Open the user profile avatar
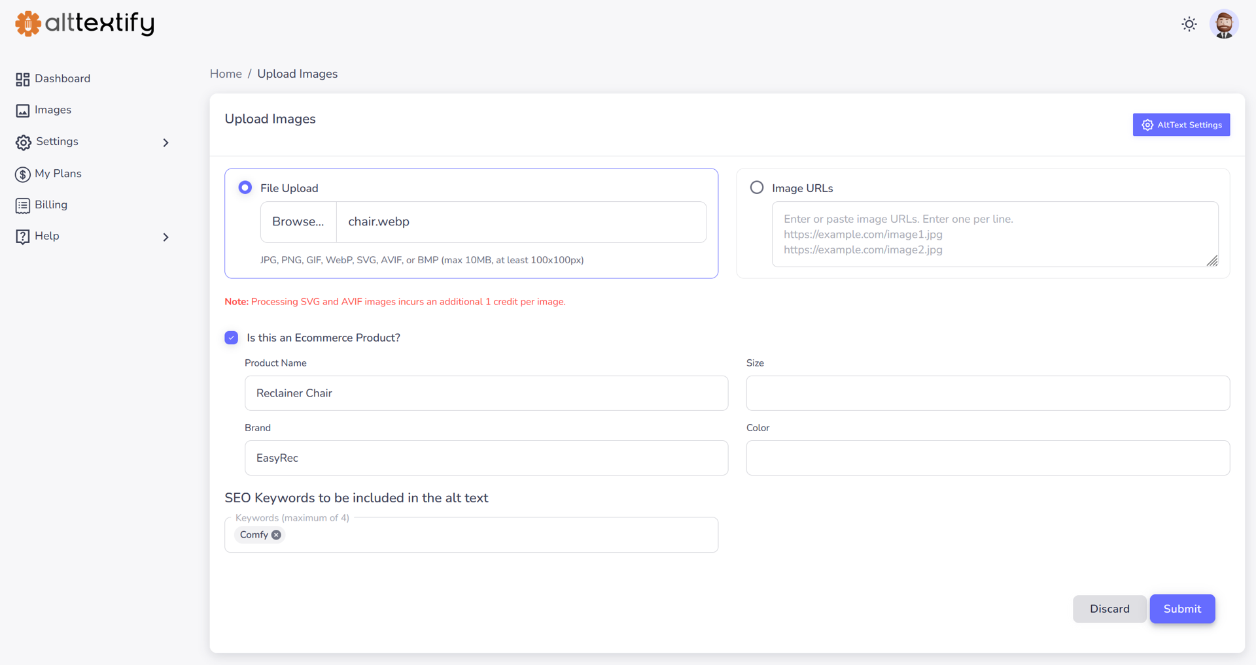The height and width of the screenshot is (665, 1256). pos(1223,25)
